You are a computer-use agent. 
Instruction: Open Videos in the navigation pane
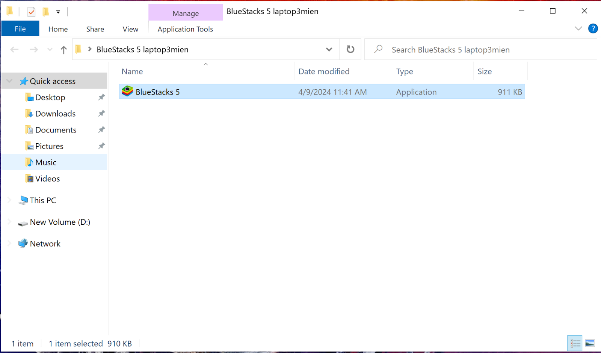click(47, 179)
